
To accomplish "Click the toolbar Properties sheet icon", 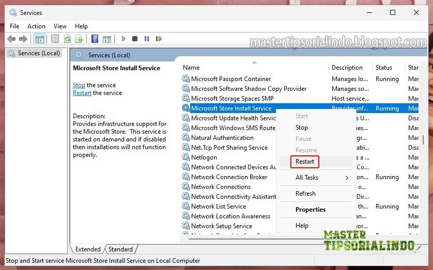I will [x=55, y=39].
